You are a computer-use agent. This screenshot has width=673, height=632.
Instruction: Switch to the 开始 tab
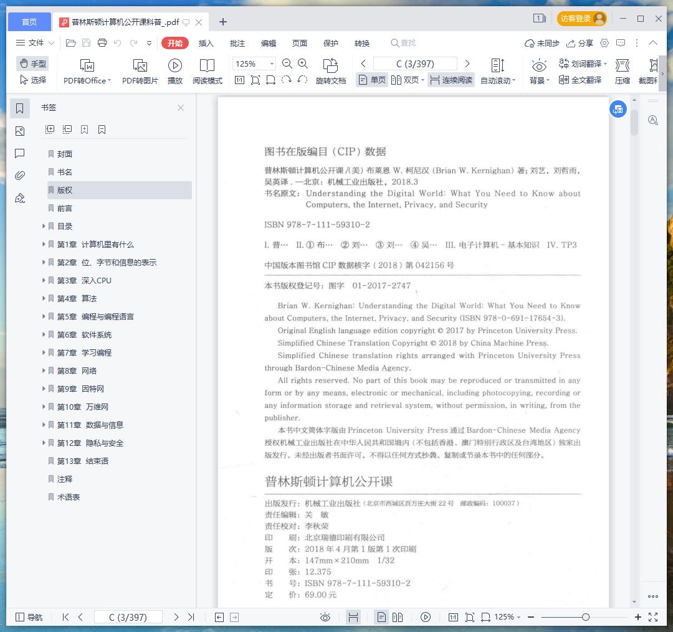[175, 43]
